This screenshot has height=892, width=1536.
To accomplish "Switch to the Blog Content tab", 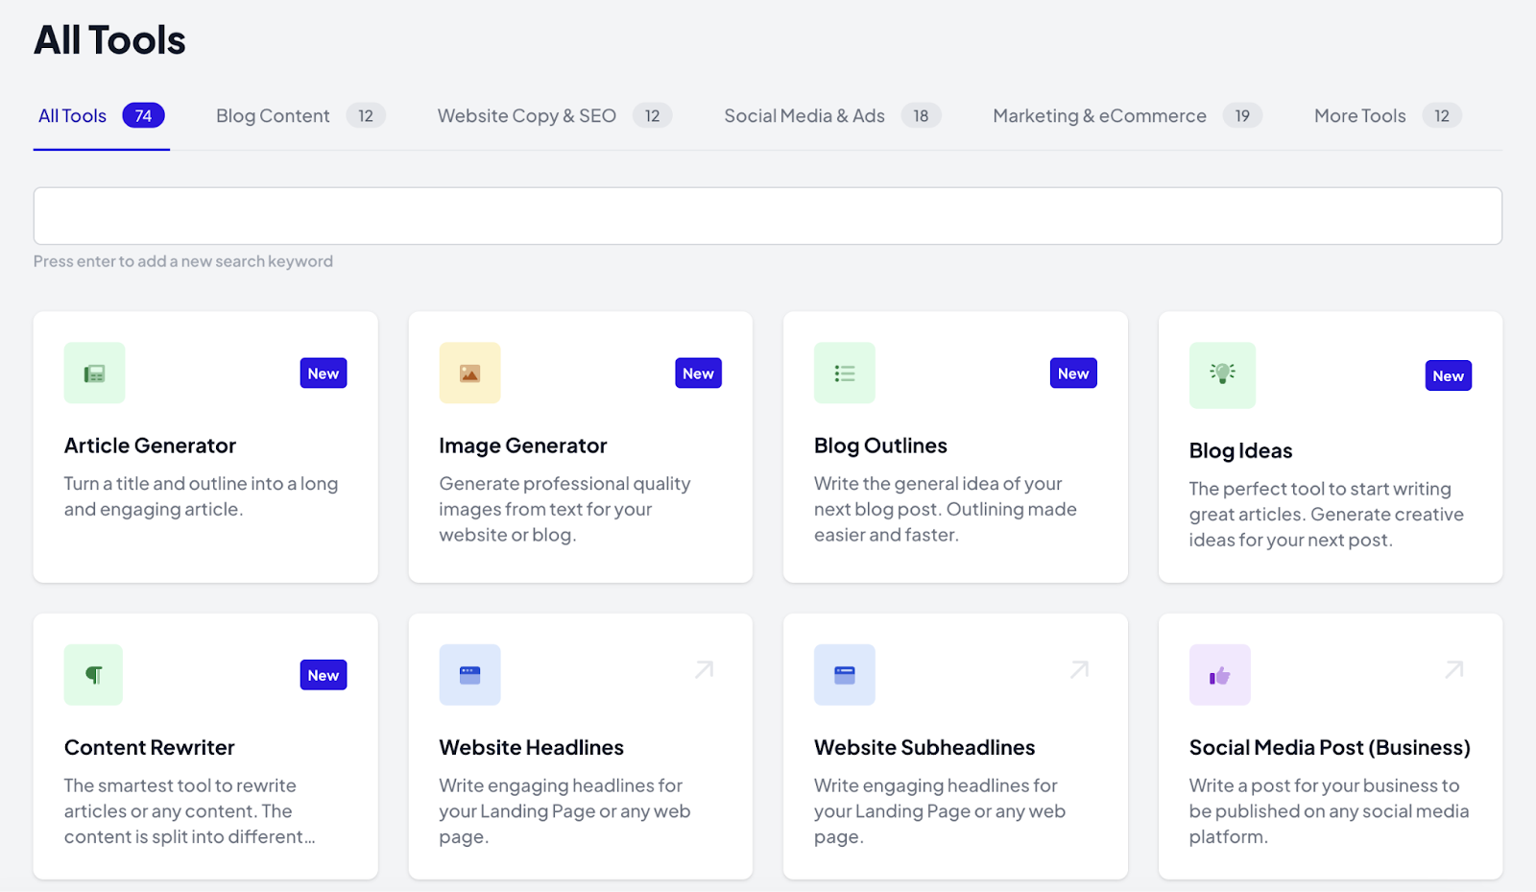I will point(273,115).
